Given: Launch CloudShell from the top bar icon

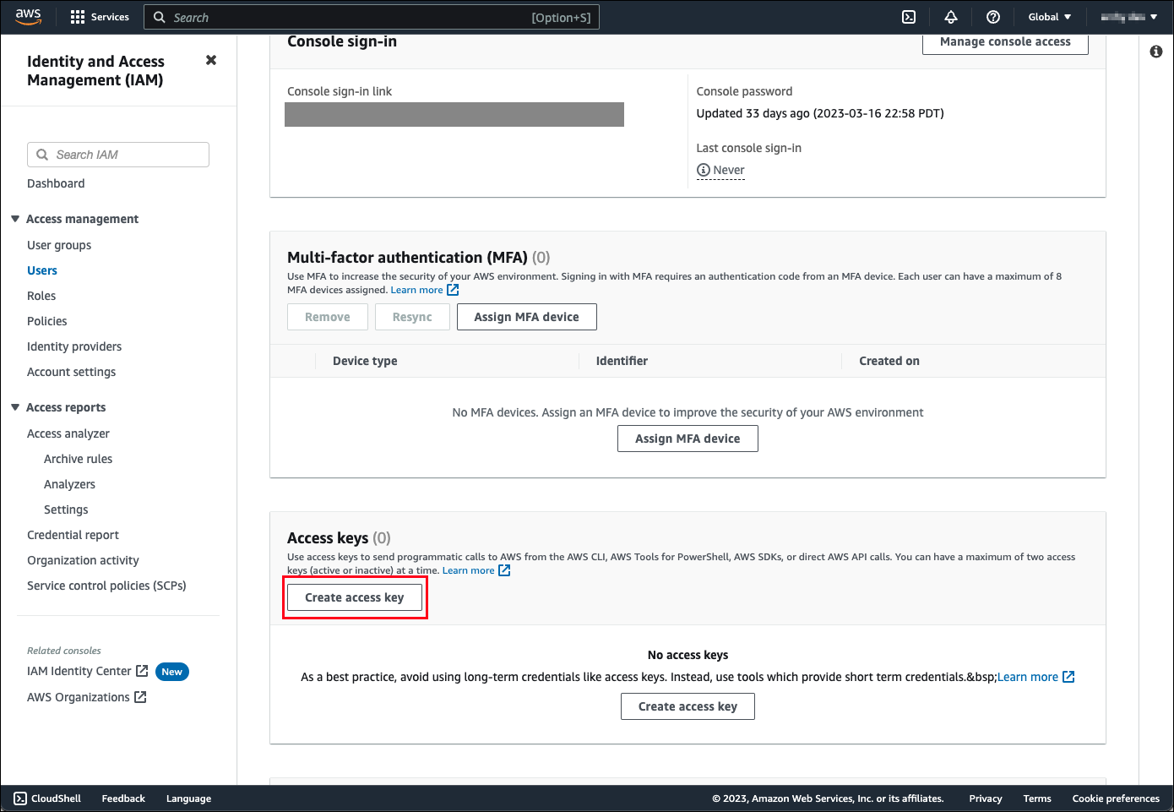Looking at the screenshot, I should pos(909,17).
